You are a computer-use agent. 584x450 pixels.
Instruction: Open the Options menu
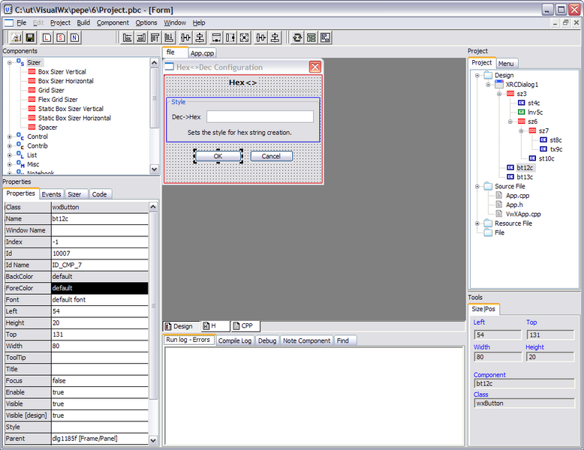click(x=146, y=22)
